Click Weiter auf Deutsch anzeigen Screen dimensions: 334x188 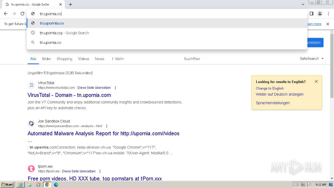click(279, 94)
